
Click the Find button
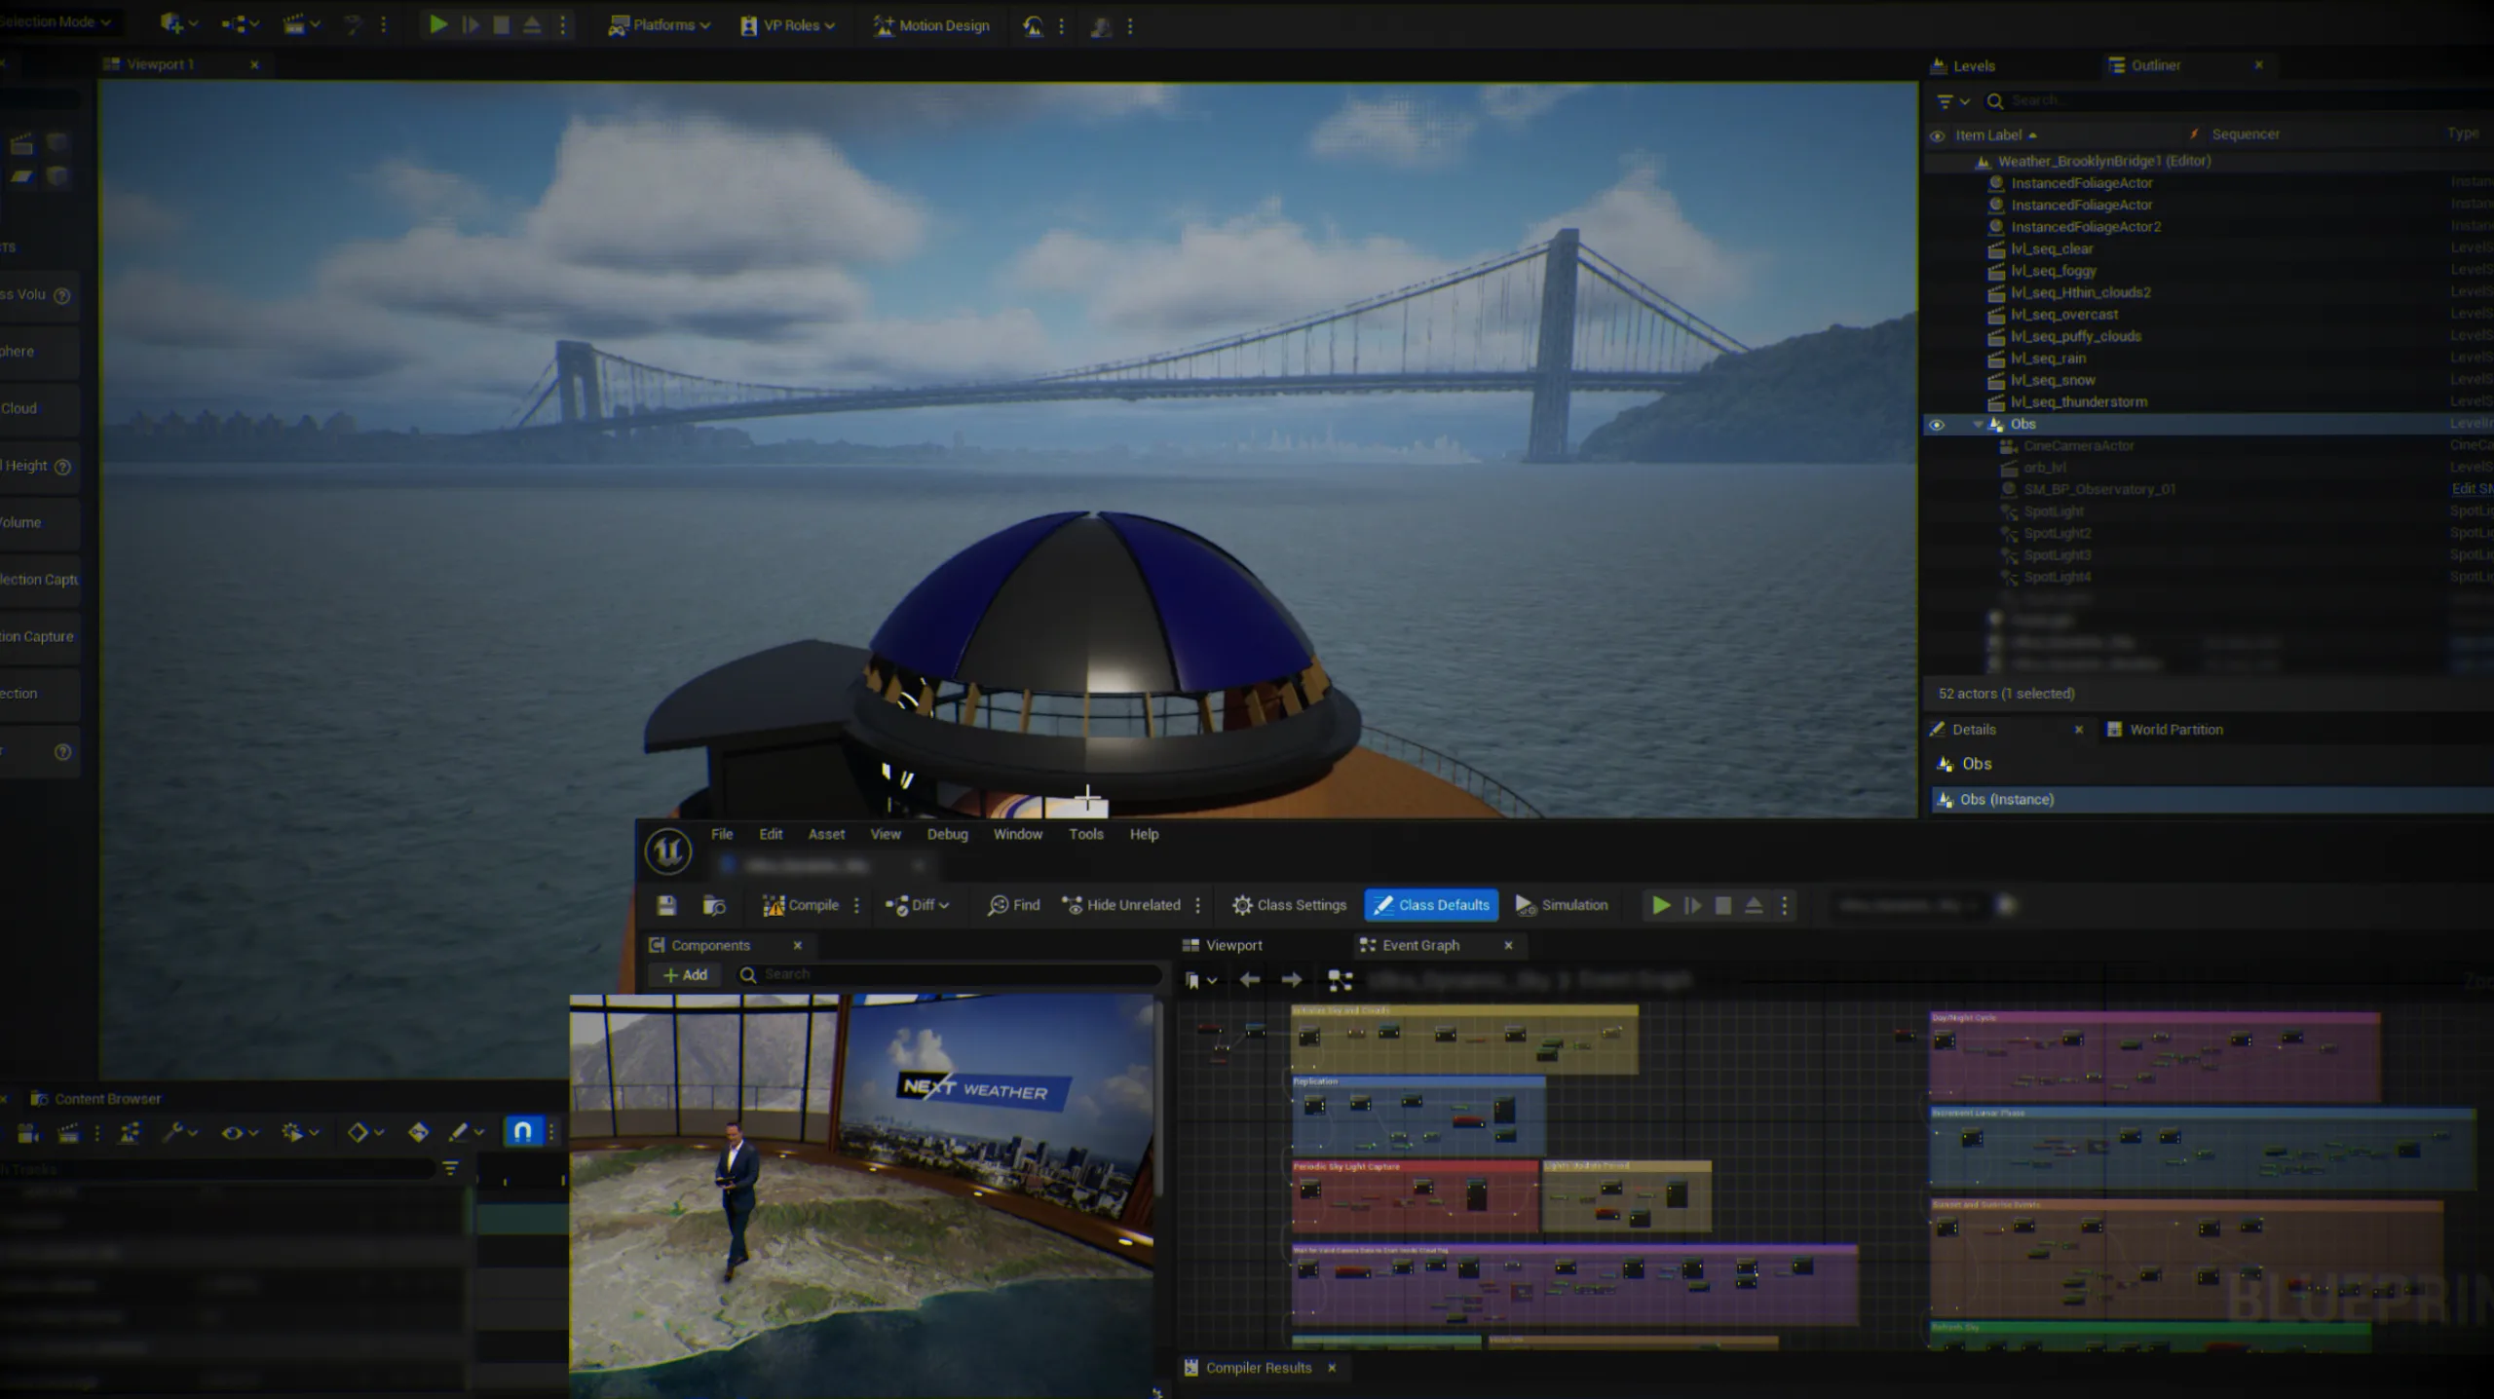pos(1013,905)
